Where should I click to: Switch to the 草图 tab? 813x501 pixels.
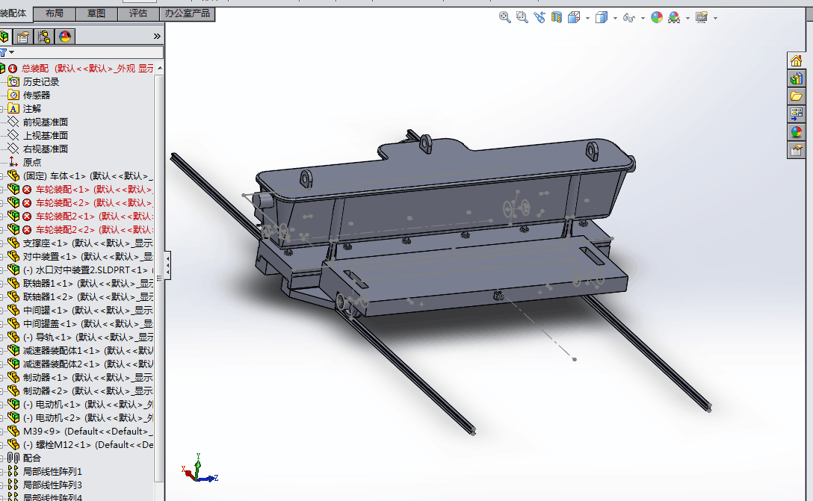coord(96,13)
